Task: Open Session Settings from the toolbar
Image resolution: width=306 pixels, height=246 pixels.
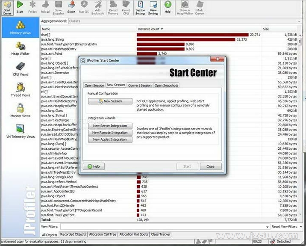Action: (x=140, y=8)
